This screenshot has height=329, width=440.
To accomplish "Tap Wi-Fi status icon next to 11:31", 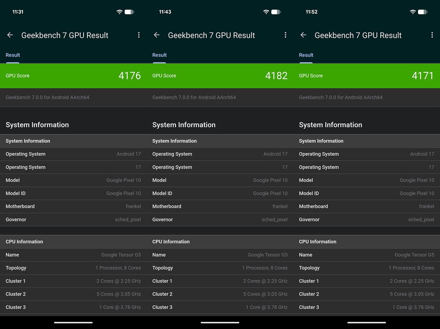I will (x=119, y=12).
